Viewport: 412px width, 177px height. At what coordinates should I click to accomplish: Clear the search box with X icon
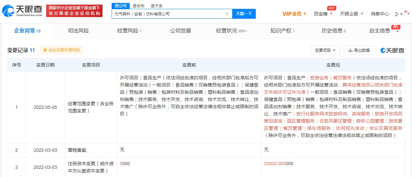[x=227, y=14]
